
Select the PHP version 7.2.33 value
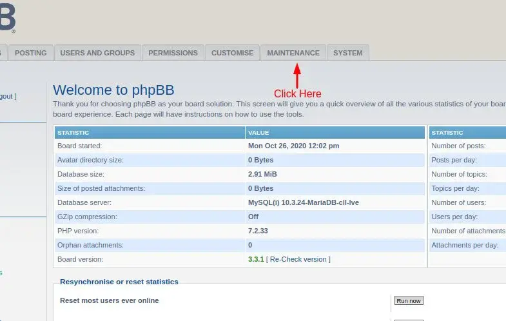click(258, 231)
